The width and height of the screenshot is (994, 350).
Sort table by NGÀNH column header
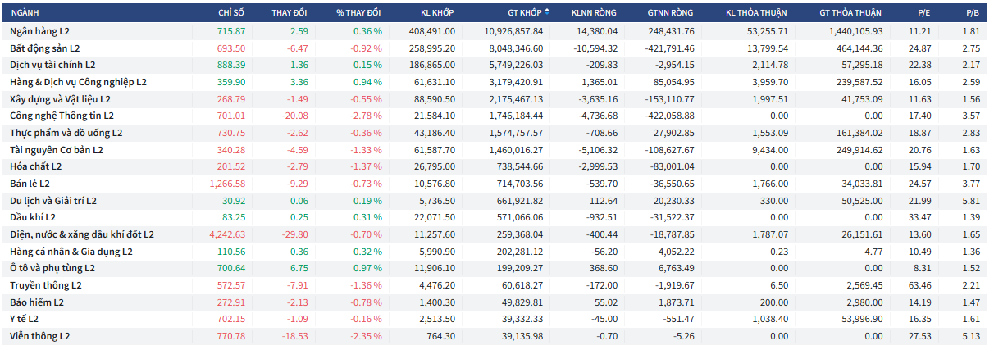tap(25, 13)
